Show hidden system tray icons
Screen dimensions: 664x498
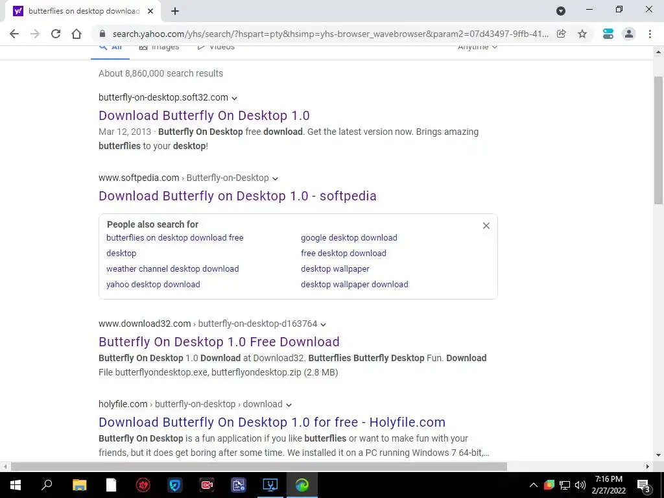pos(534,485)
